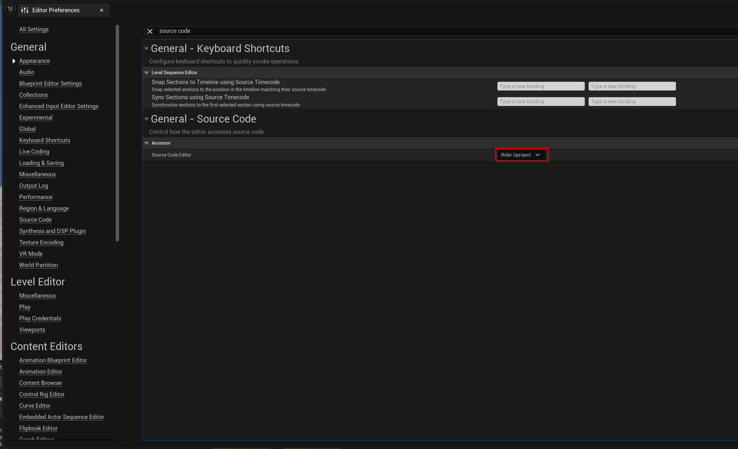This screenshot has width=738, height=449.
Task: Click the Editor Preferences tab label
Action: tap(56, 10)
